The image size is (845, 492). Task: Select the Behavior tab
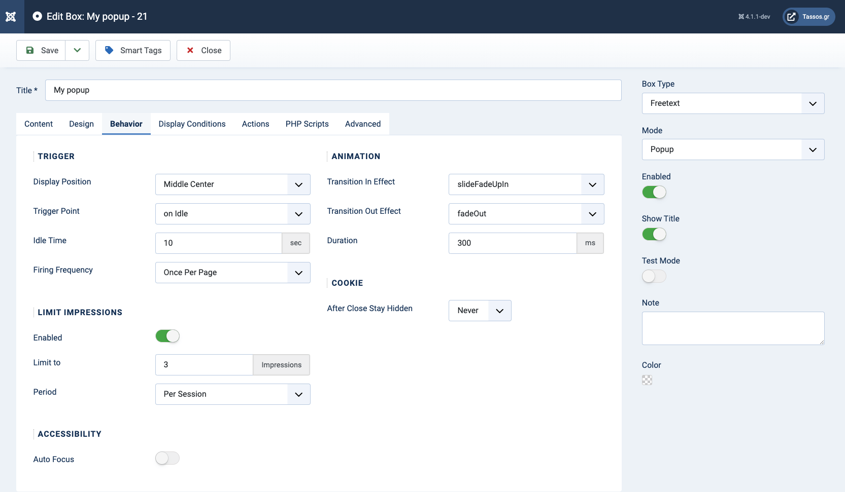[x=126, y=124]
